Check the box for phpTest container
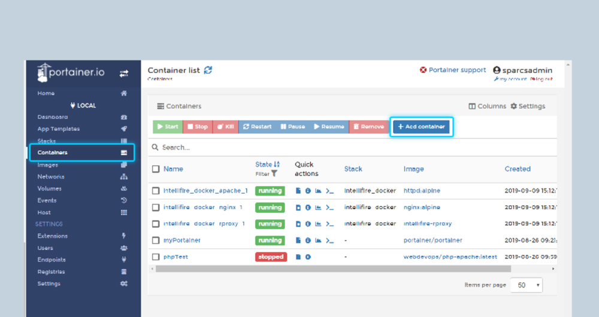This screenshot has width=599, height=317. (156, 257)
